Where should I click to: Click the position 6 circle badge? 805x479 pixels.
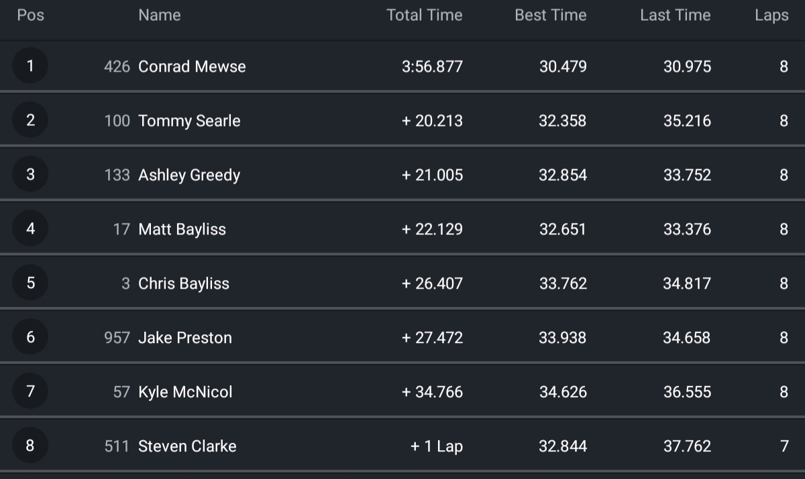(x=30, y=337)
